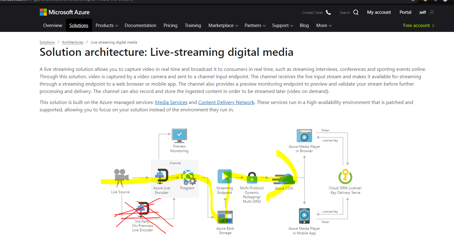
Task: Visit the Blog page
Action: click(x=304, y=25)
